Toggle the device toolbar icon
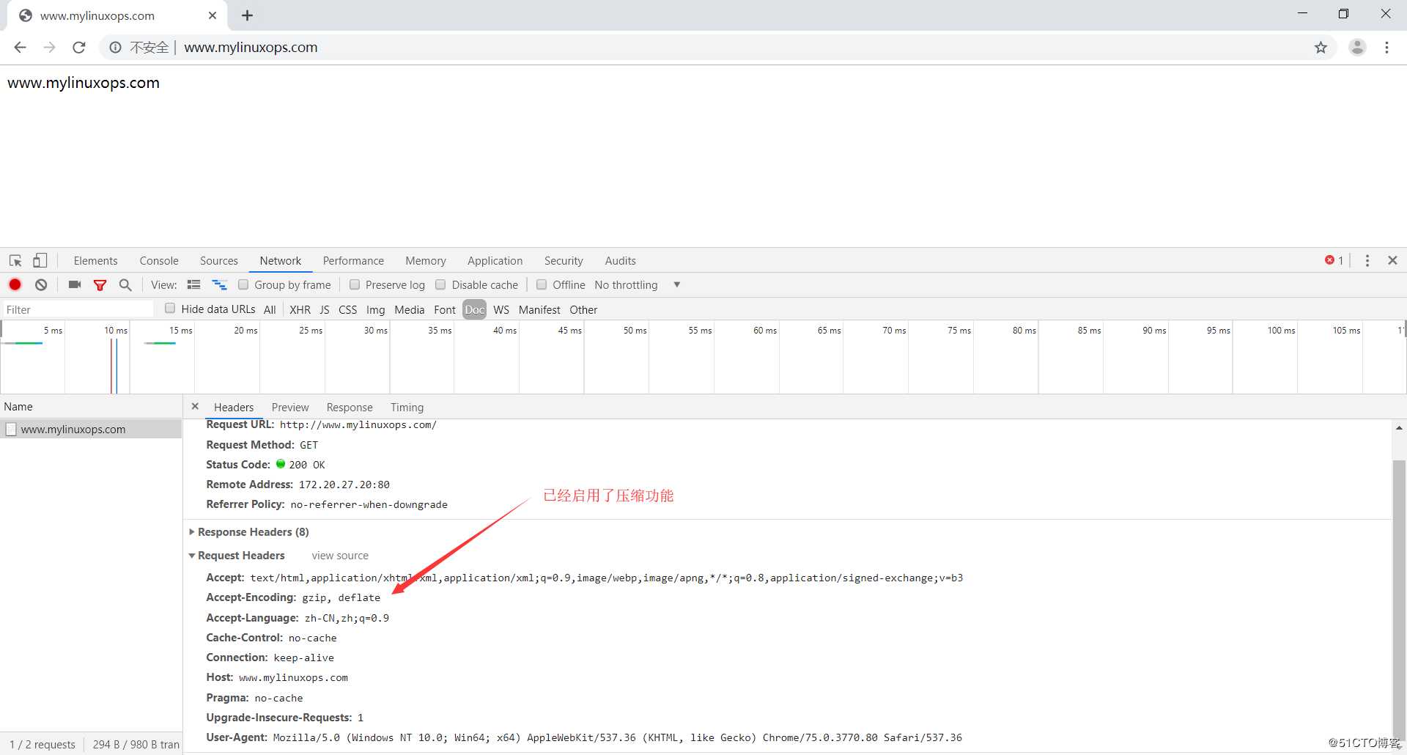1407x755 pixels. (x=40, y=261)
